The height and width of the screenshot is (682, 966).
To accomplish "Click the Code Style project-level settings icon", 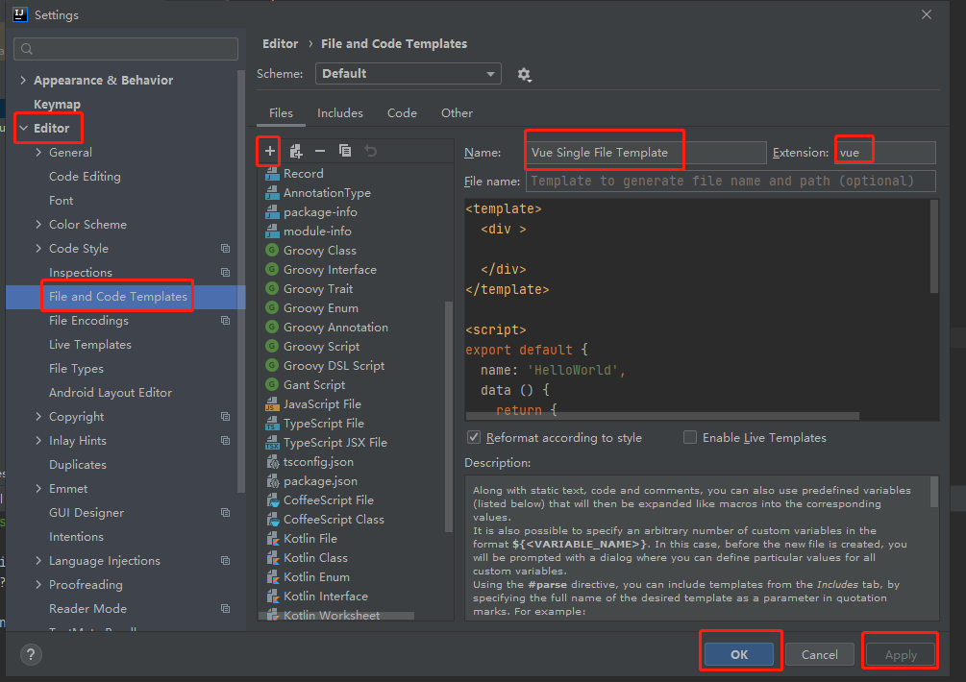I will coord(226,248).
